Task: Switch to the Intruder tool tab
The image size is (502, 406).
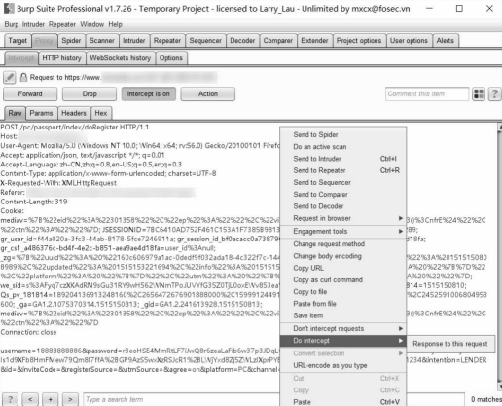Action: (134, 41)
